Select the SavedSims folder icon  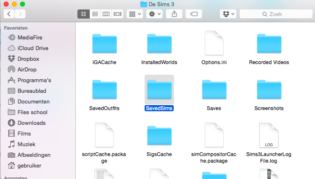[x=159, y=89]
